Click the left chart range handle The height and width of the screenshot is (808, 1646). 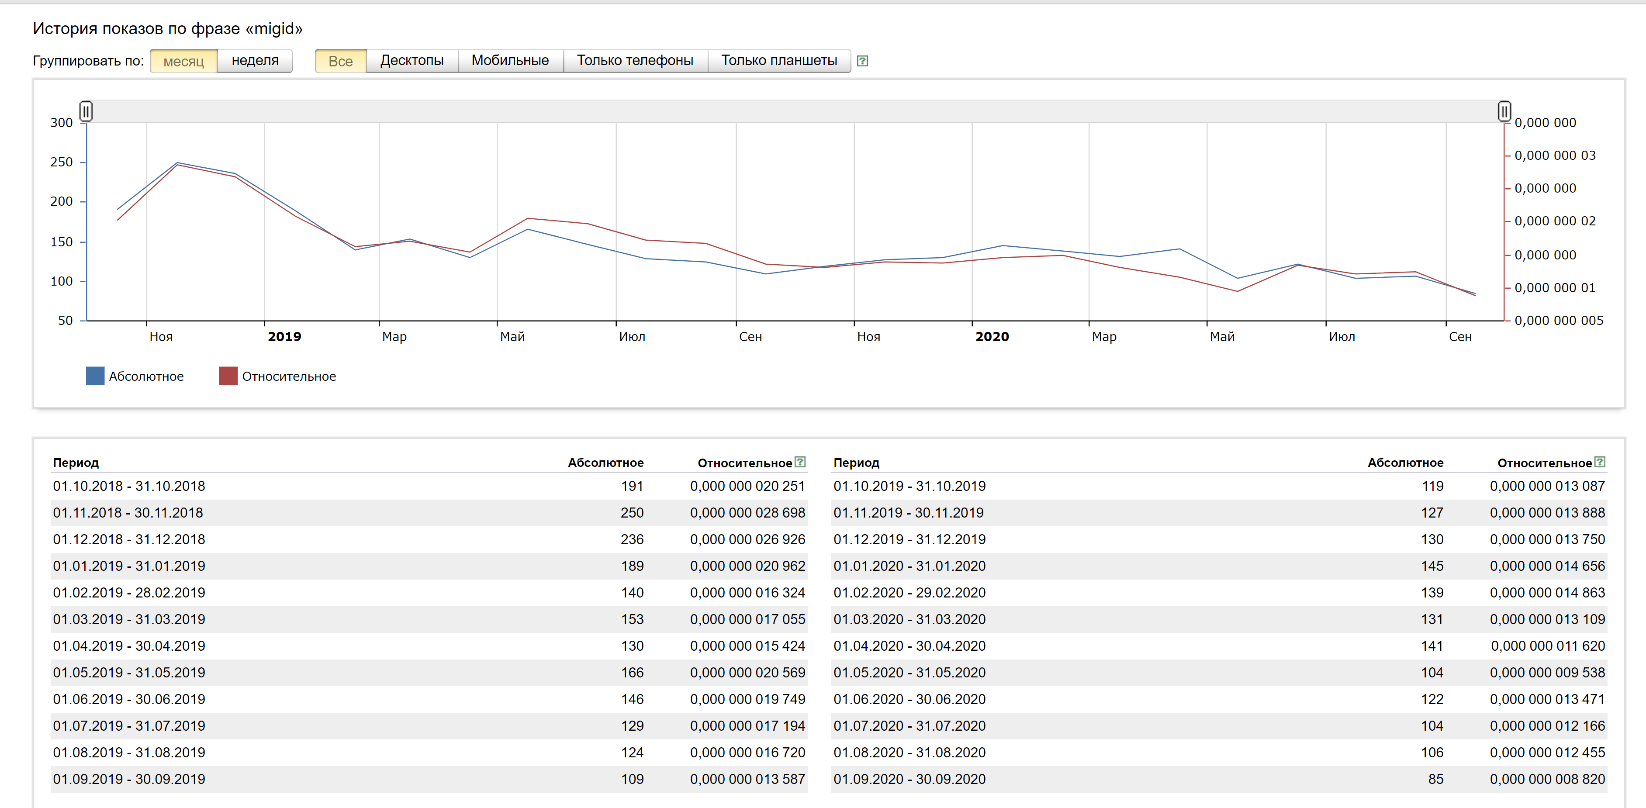click(x=86, y=111)
